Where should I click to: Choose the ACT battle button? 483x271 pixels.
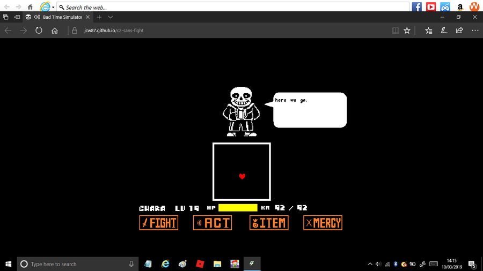tap(213, 223)
